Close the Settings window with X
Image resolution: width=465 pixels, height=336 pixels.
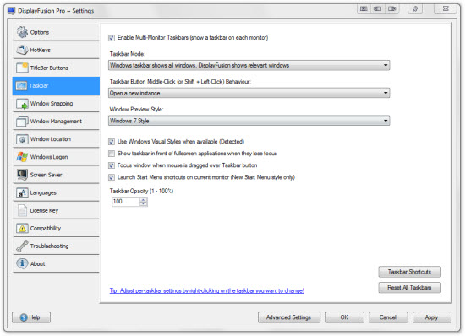pos(446,9)
